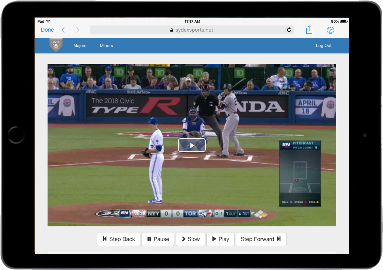Switch to the Minors section
Image resolution: width=383 pixels, height=270 pixels.
coord(106,46)
